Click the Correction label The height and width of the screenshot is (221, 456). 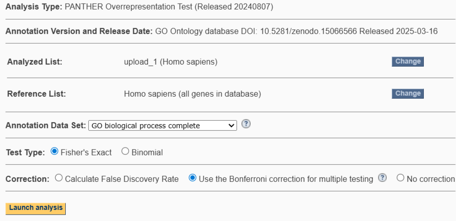coord(25,179)
